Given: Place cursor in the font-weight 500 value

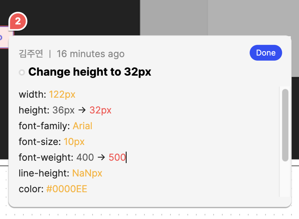Looking at the screenshot, I should coord(117,158).
